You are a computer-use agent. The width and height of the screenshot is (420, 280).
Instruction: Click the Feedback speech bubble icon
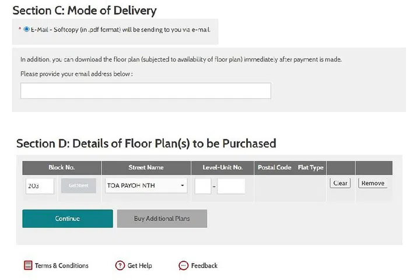(183, 265)
